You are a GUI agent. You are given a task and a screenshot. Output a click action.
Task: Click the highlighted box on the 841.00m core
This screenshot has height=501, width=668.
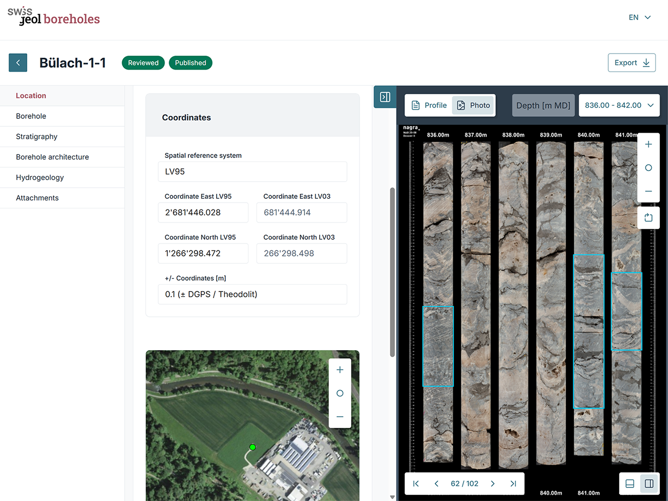point(626,311)
